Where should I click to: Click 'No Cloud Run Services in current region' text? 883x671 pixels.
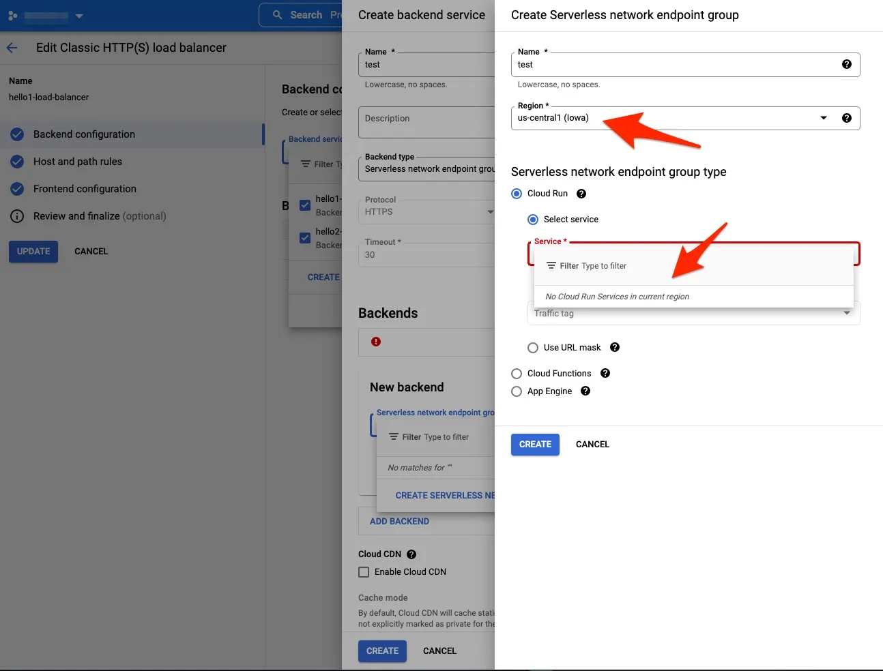coord(617,297)
